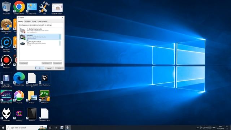Viewport: 231px width, 130px height.
Task: Click Cancel in the Sound dialog
Action: (49, 68)
